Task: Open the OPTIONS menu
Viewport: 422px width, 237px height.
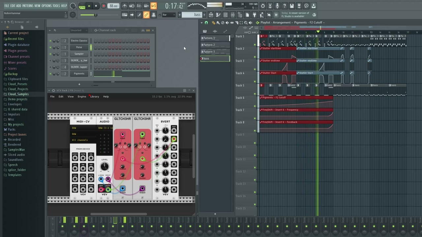Action: click(46, 6)
